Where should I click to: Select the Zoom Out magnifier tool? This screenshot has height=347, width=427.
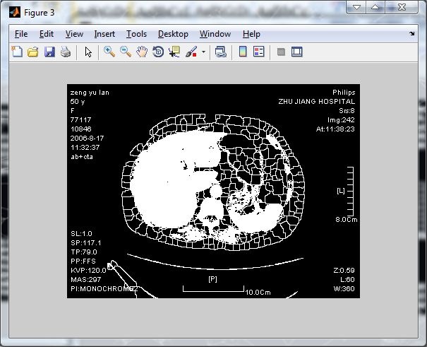126,52
